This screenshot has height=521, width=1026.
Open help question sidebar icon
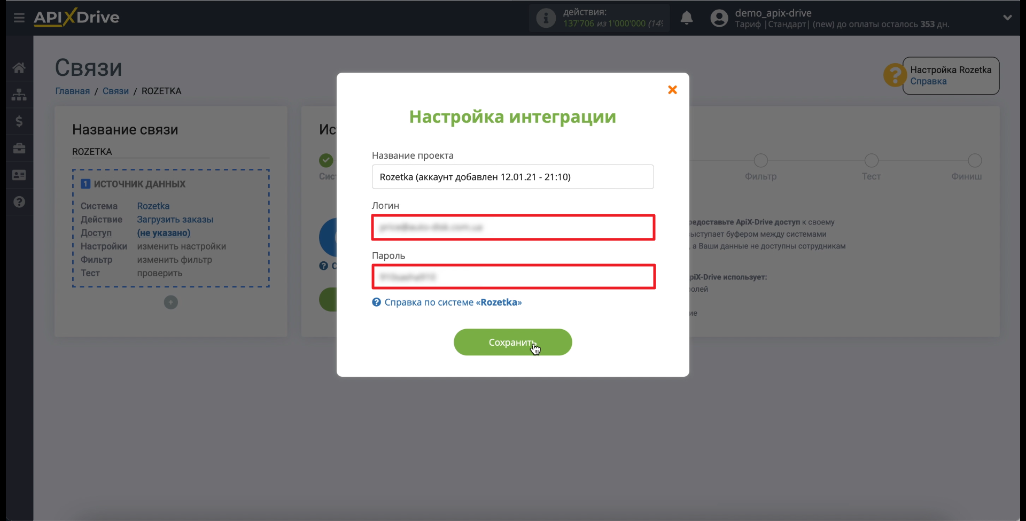pyautogui.click(x=19, y=202)
